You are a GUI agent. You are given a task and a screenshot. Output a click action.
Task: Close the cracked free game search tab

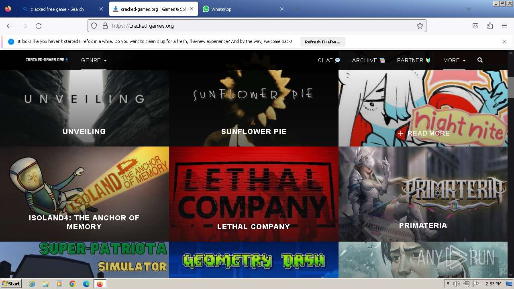pos(101,9)
